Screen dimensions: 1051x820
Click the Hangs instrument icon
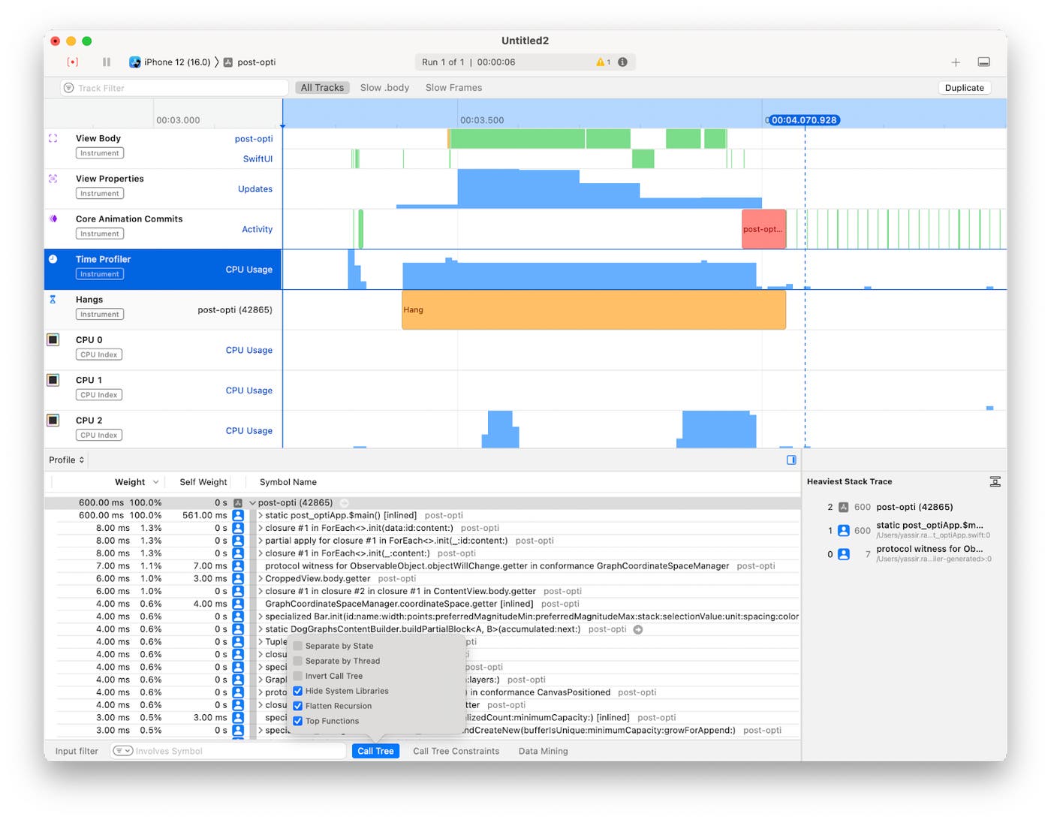(x=52, y=299)
